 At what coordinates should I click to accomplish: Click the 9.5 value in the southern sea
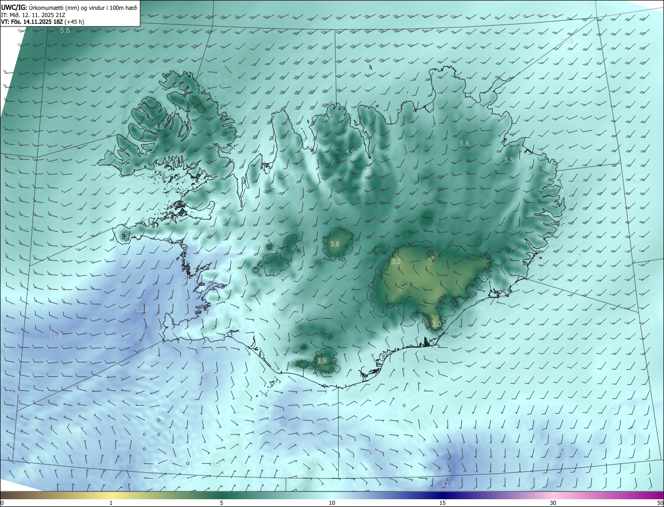click(216, 464)
